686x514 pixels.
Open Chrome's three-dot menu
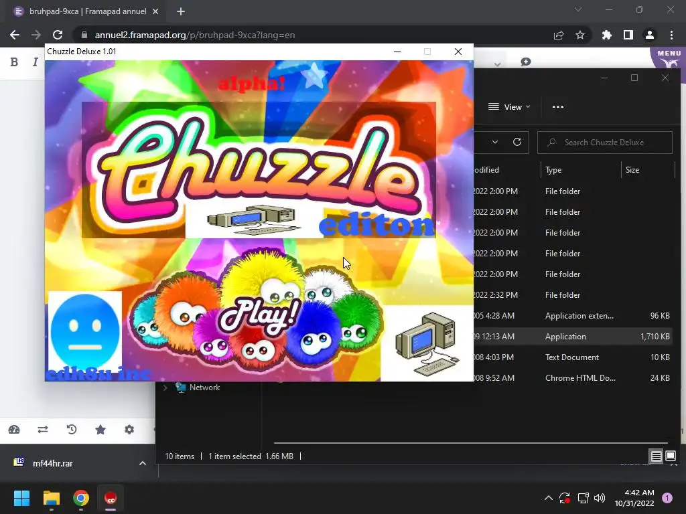(671, 35)
